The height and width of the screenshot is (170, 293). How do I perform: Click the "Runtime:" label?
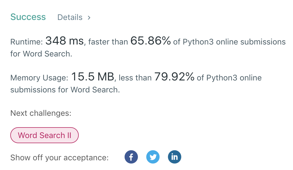click(27, 42)
